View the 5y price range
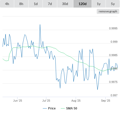 tap(113, 4)
